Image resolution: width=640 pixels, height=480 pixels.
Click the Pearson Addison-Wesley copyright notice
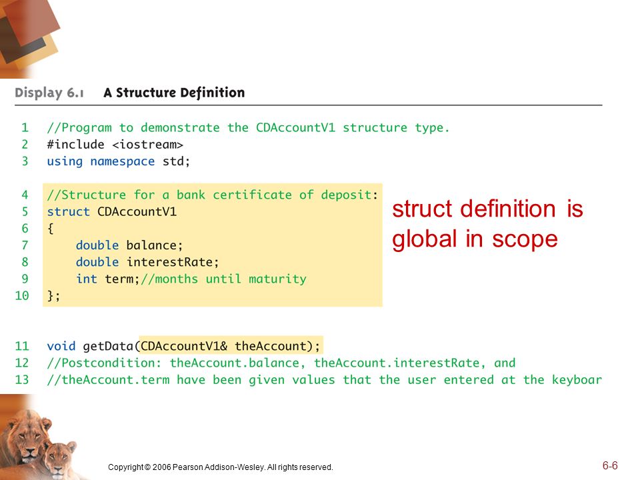point(221,467)
